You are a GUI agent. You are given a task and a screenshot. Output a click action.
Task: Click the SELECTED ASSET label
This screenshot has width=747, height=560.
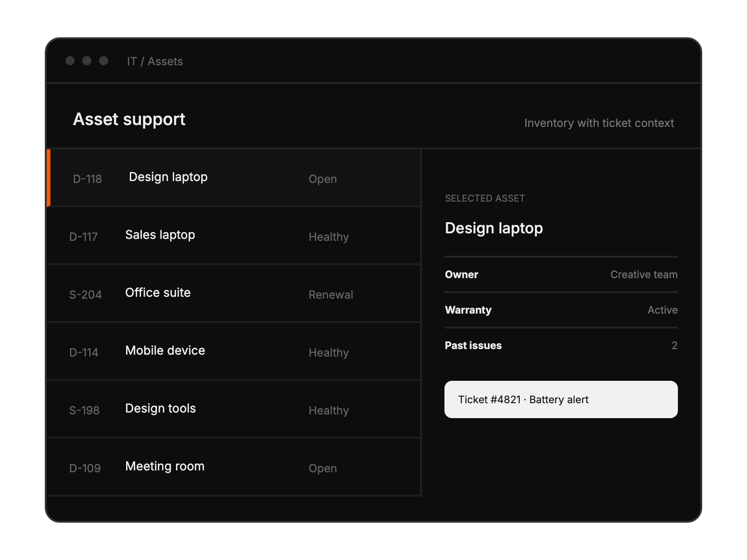point(485,198)
